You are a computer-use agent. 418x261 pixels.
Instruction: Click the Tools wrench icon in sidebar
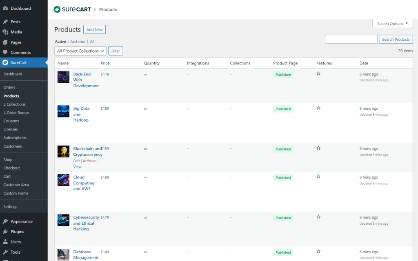pos(5,252)
